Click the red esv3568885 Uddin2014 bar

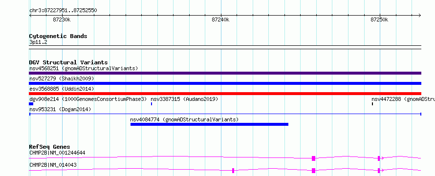[x=225, y=94]
